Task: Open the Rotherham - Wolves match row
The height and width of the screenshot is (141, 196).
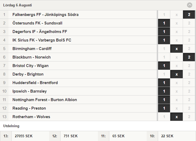Action: pyautogui.click(x=79, y=117)
